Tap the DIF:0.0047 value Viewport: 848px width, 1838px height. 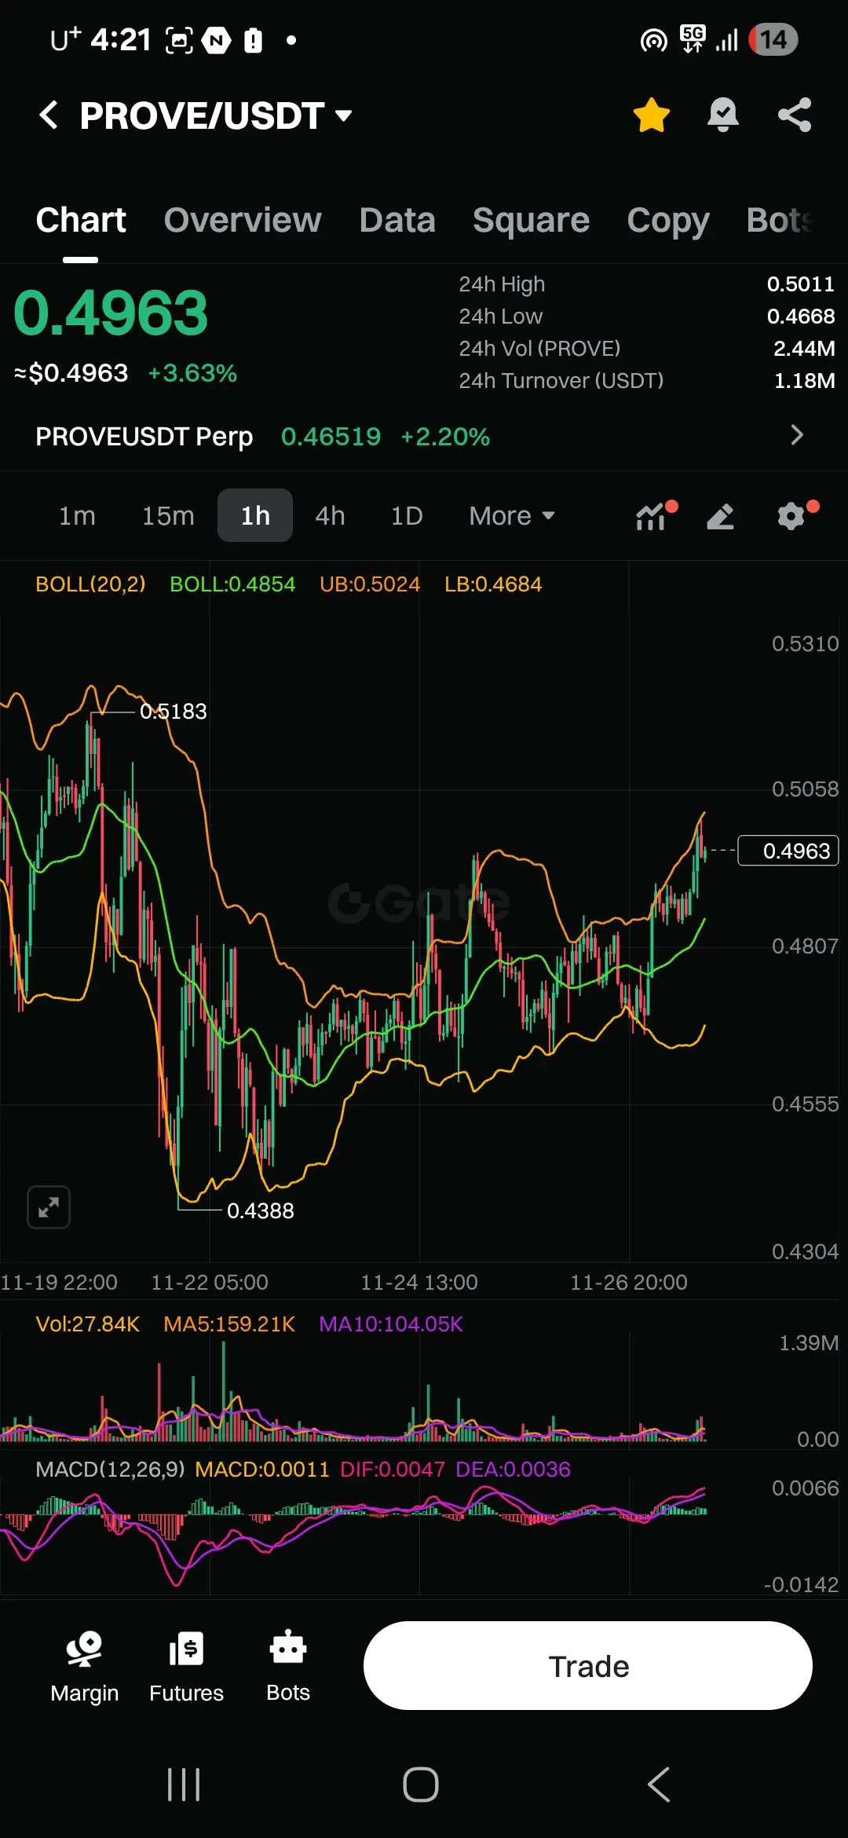(393, 1470)
